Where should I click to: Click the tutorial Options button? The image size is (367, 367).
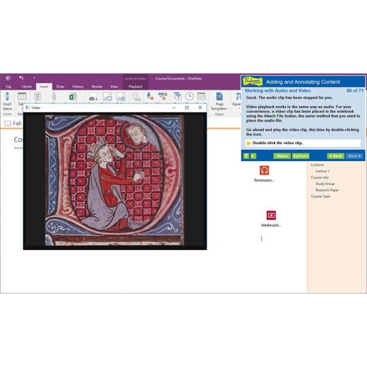pyautogui.click(x=300, y=156)
